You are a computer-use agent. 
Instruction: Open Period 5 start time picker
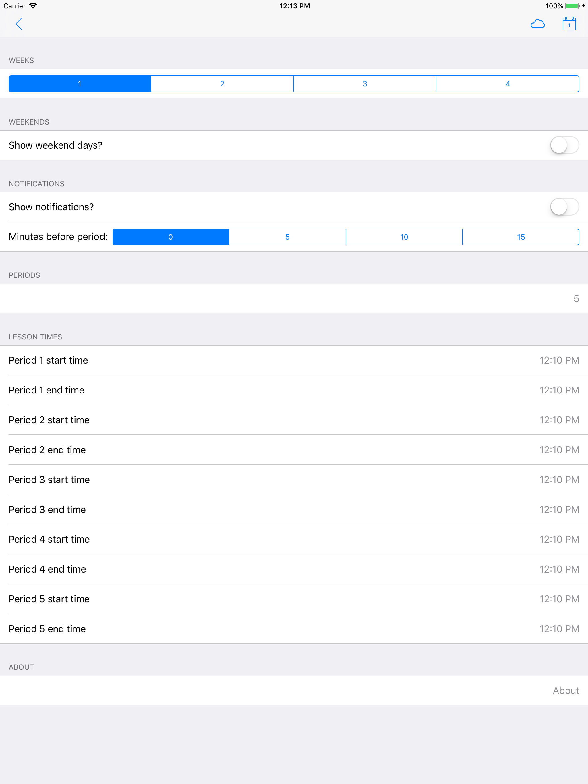tap(294, 599)
